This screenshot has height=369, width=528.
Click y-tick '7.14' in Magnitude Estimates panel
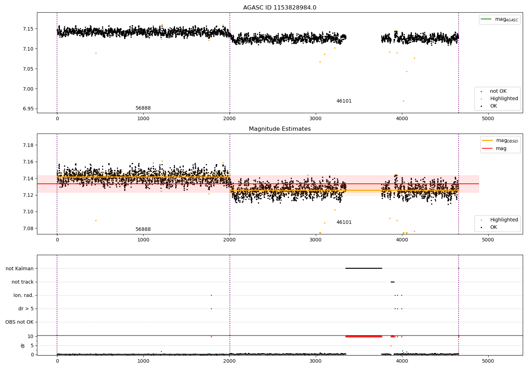coord(28,179)
